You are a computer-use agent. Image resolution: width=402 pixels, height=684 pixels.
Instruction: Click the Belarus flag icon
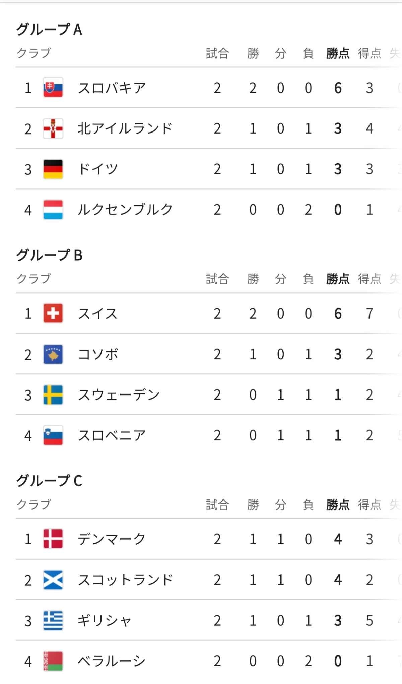click(x=53, y=661)
